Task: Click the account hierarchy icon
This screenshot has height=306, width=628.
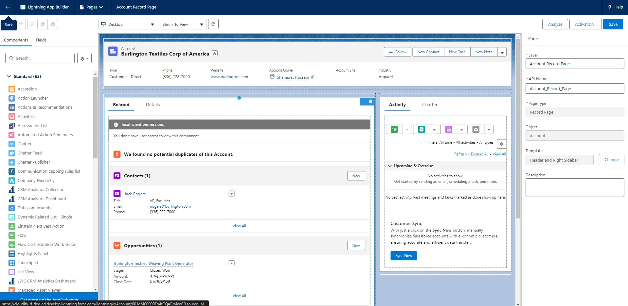Action: pos(215,54)
